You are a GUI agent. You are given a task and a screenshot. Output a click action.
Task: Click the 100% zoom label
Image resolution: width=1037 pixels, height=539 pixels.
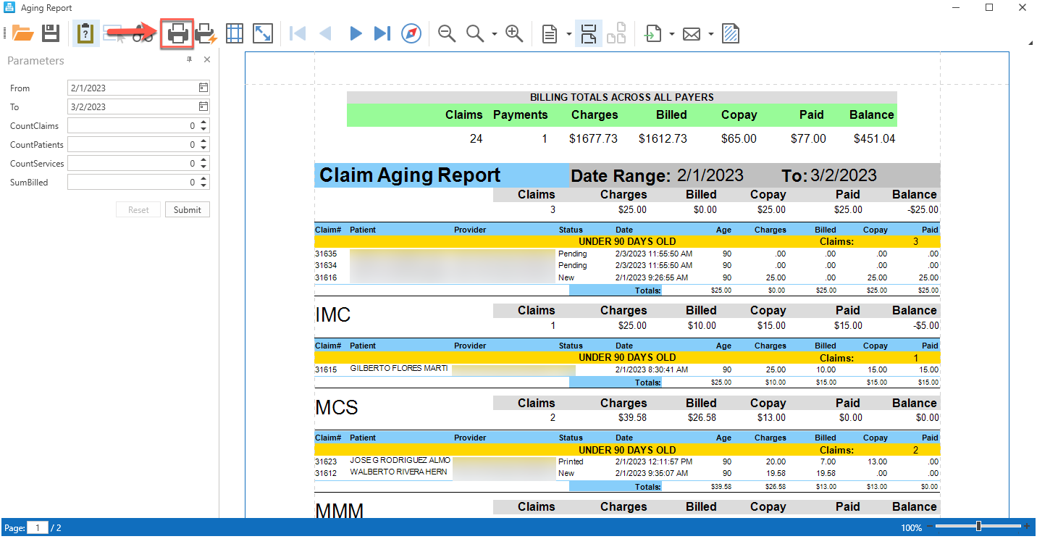point(912,527)
